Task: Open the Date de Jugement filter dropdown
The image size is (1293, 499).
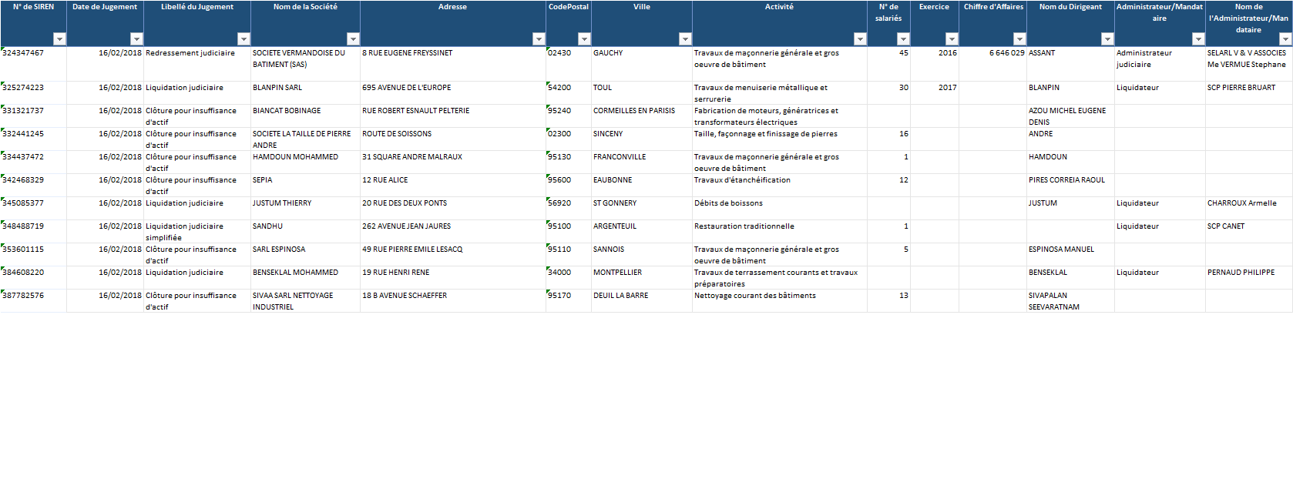Action: pos(136,39)
